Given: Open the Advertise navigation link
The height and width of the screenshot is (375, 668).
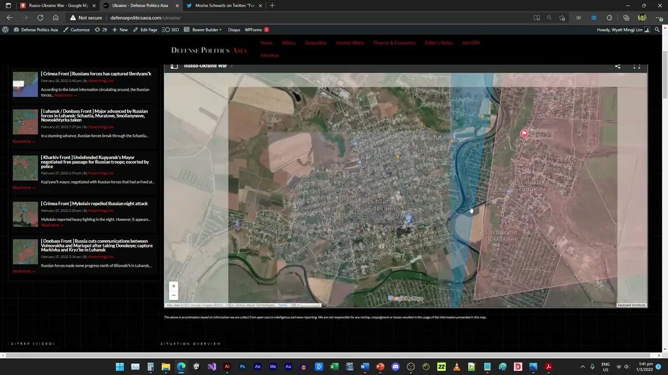Looking at the screenshot, I should (270, 55).
